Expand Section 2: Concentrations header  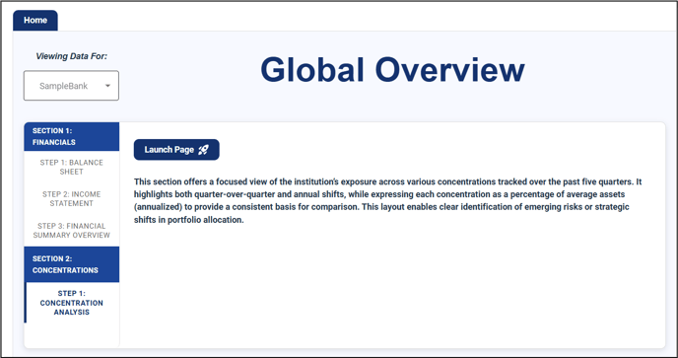tap(72, 264)
